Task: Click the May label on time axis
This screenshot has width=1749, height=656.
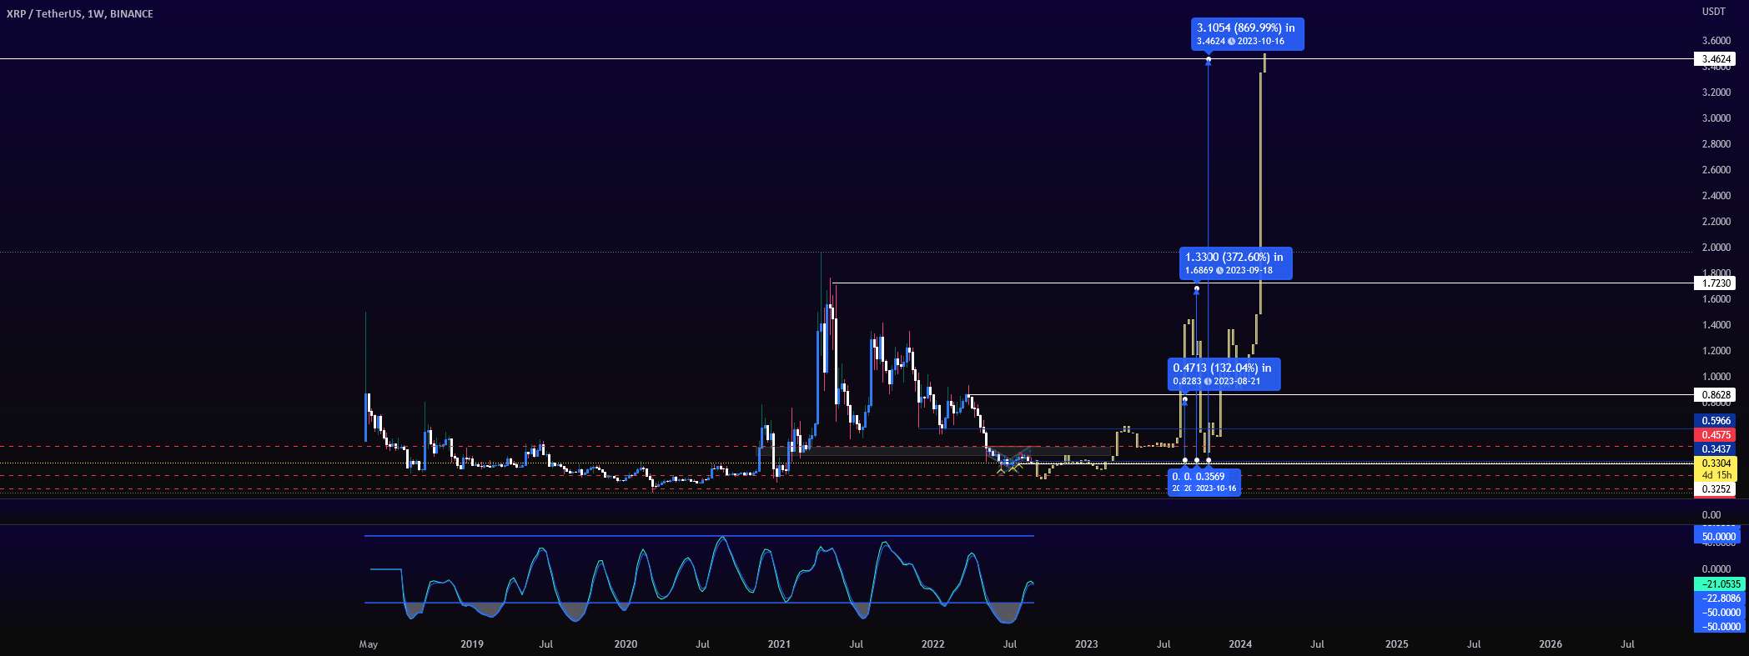Action: coord(368,644)
